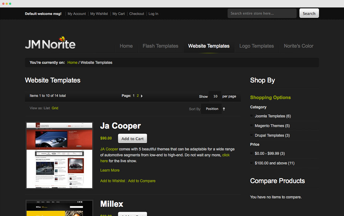Focus the store search field
The image size is (344, 216).
pyautogui.click(x=262, y=13)
